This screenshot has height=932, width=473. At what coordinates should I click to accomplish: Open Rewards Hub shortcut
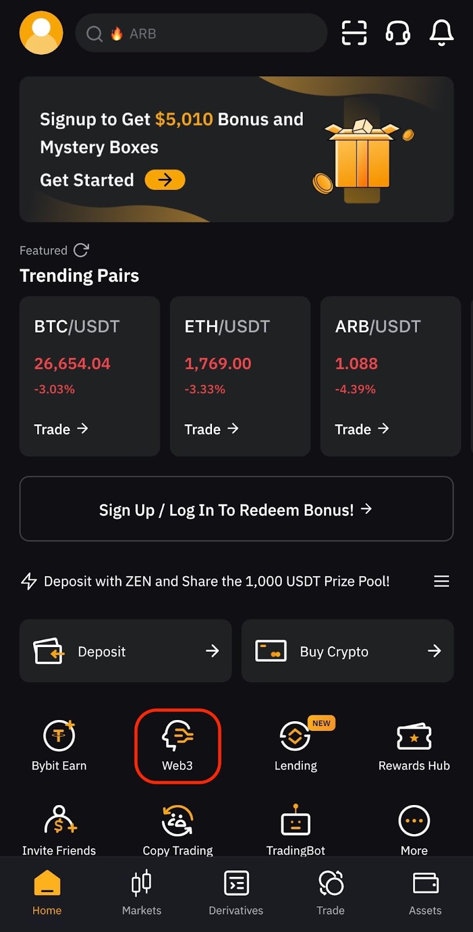click(414, 746)
